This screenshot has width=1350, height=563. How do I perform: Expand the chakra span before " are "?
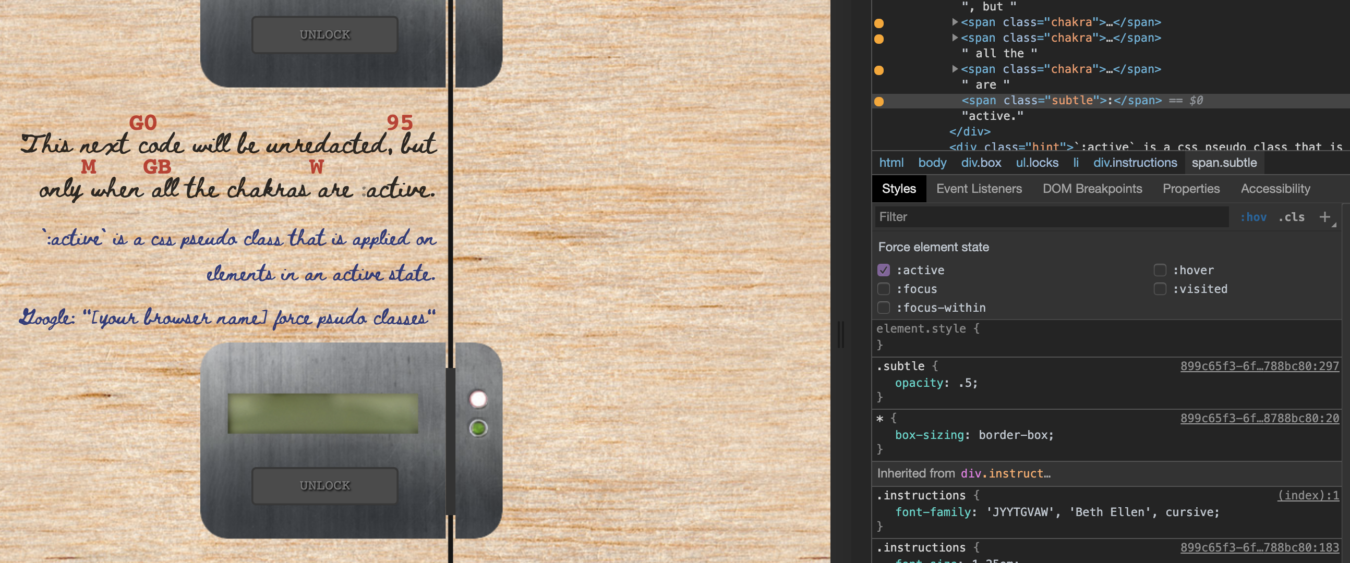955,69
